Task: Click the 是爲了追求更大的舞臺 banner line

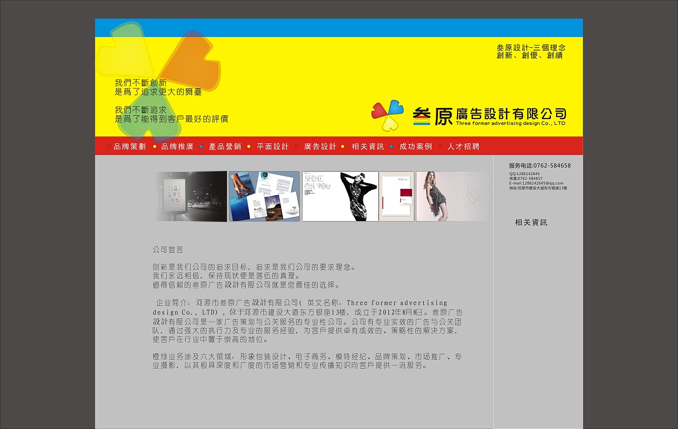Action: coord(158,92)
